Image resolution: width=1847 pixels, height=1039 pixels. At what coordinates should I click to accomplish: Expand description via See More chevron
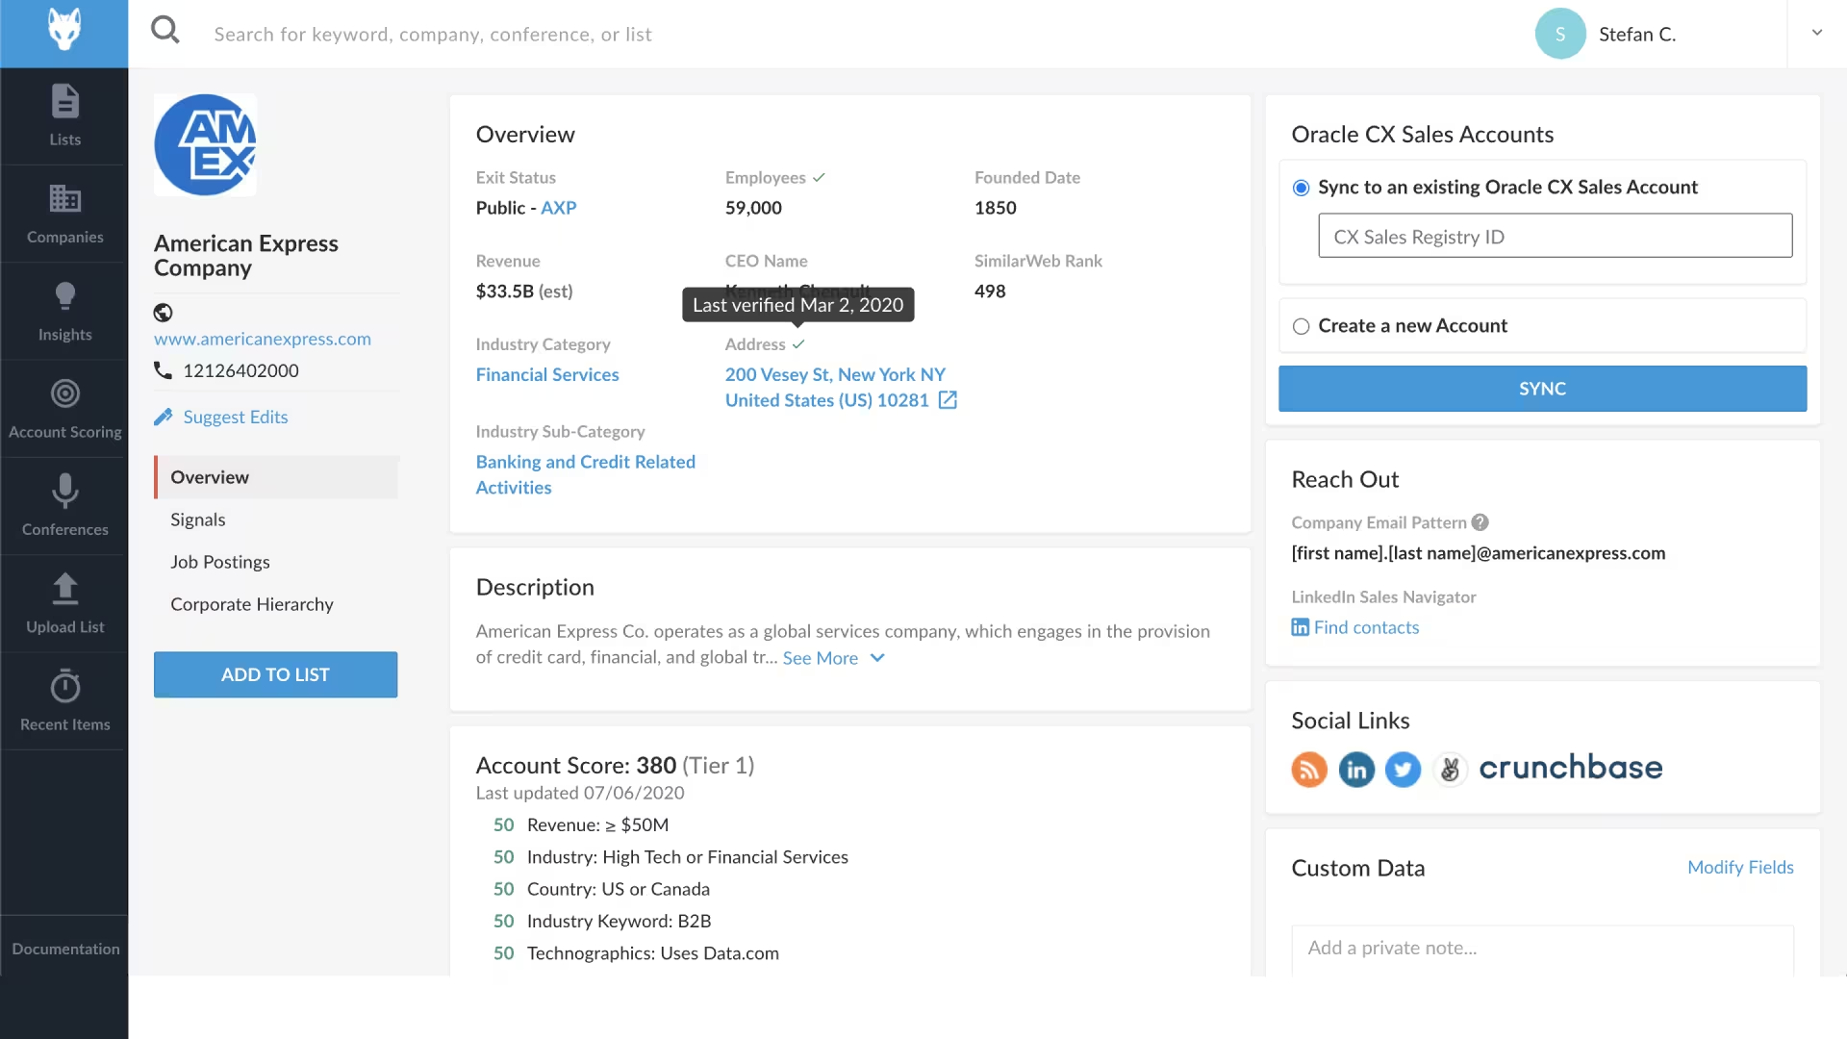coord(877,658)
